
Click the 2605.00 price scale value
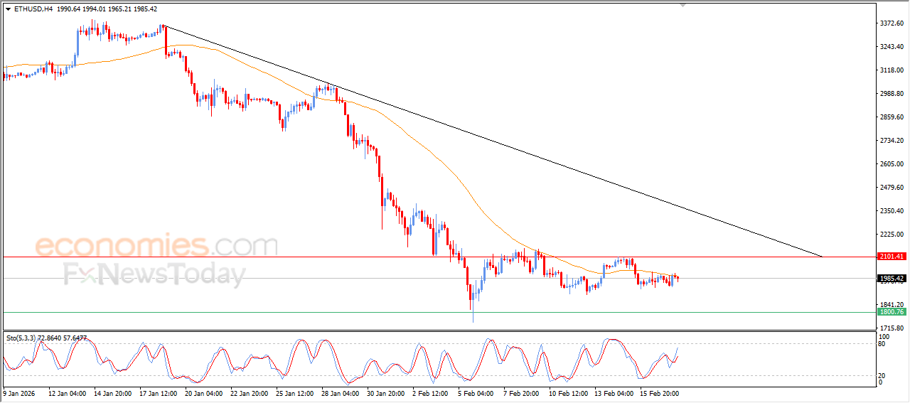pyautogui.click(x=890, y=164)
